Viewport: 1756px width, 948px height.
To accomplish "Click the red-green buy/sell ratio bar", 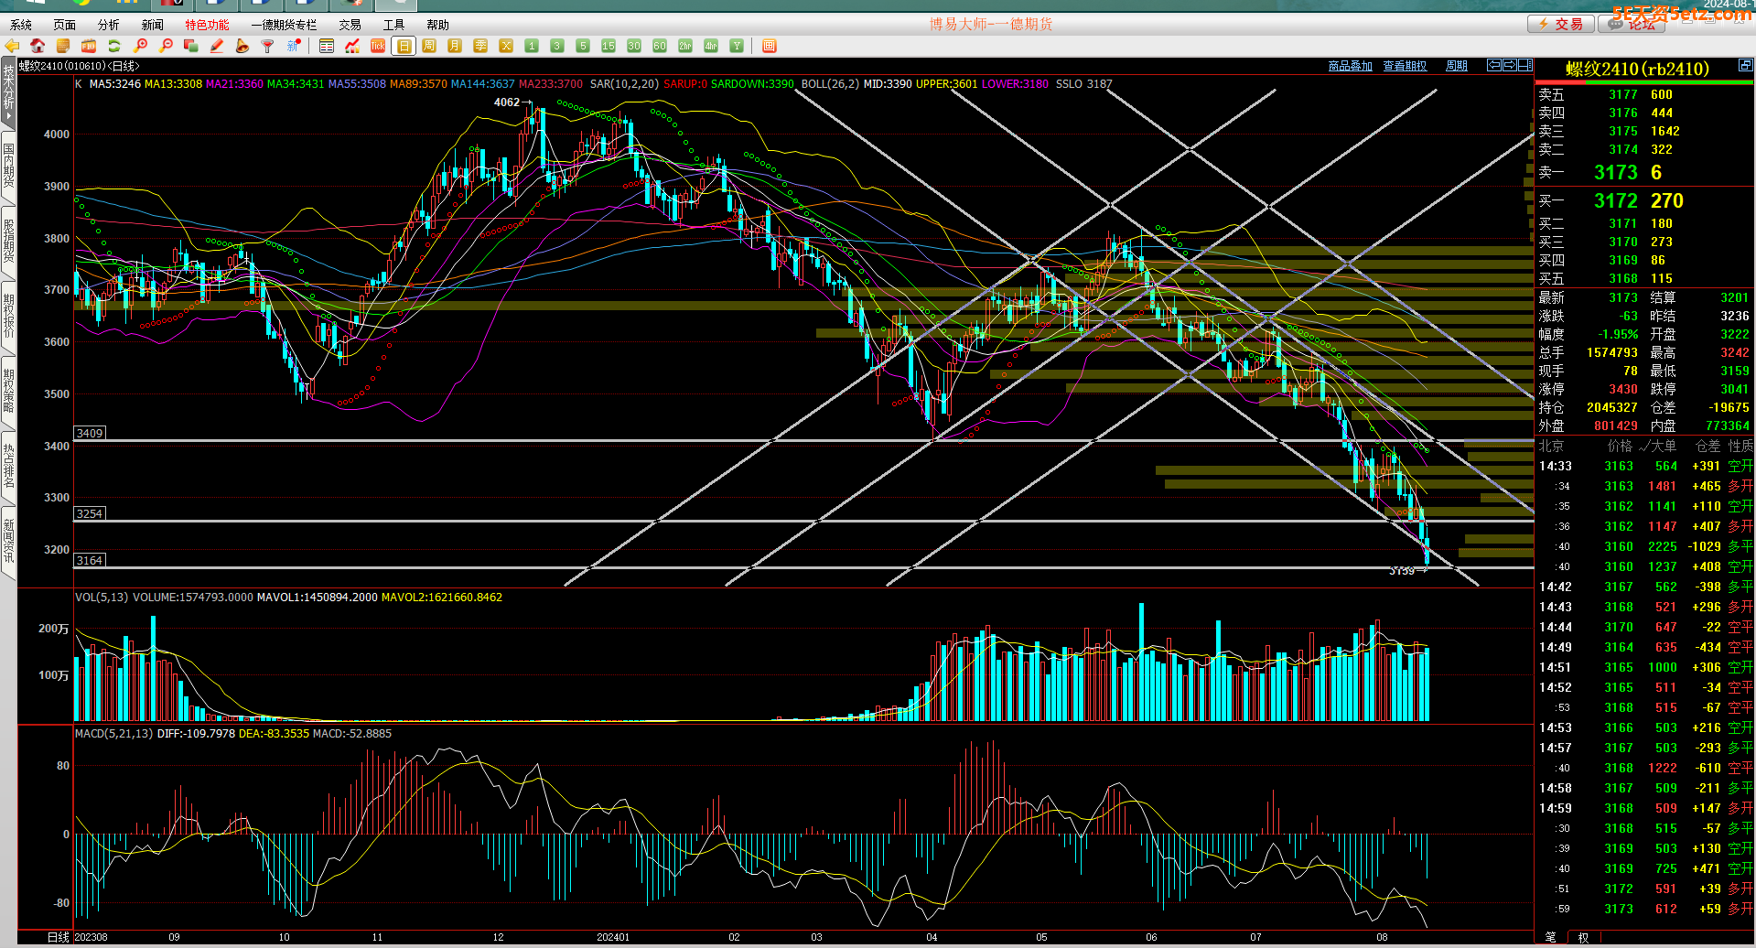I will coord(1643,82).
